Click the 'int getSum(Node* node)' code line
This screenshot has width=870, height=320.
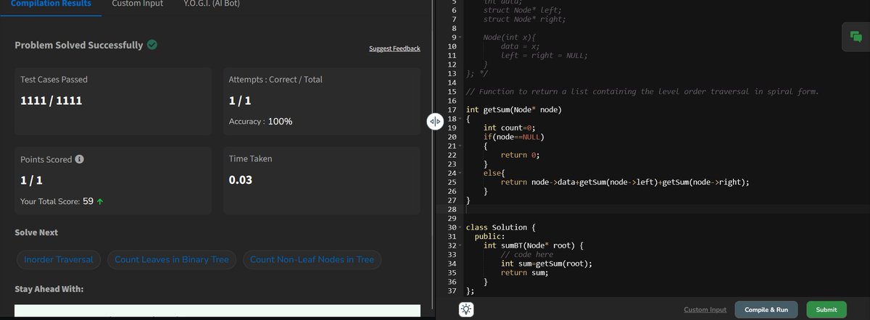(x=514, y=109)
